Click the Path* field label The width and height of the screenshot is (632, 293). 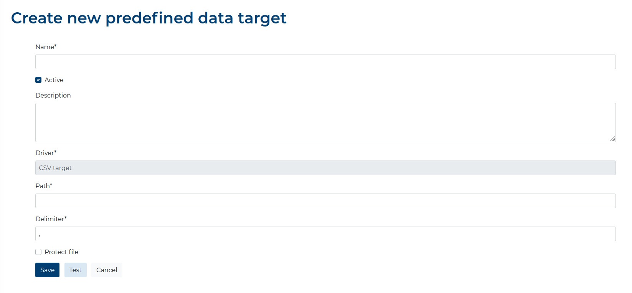(x=44, y=186)
